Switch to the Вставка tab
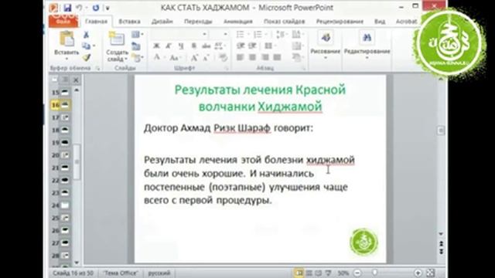 [x=129, y=22]
